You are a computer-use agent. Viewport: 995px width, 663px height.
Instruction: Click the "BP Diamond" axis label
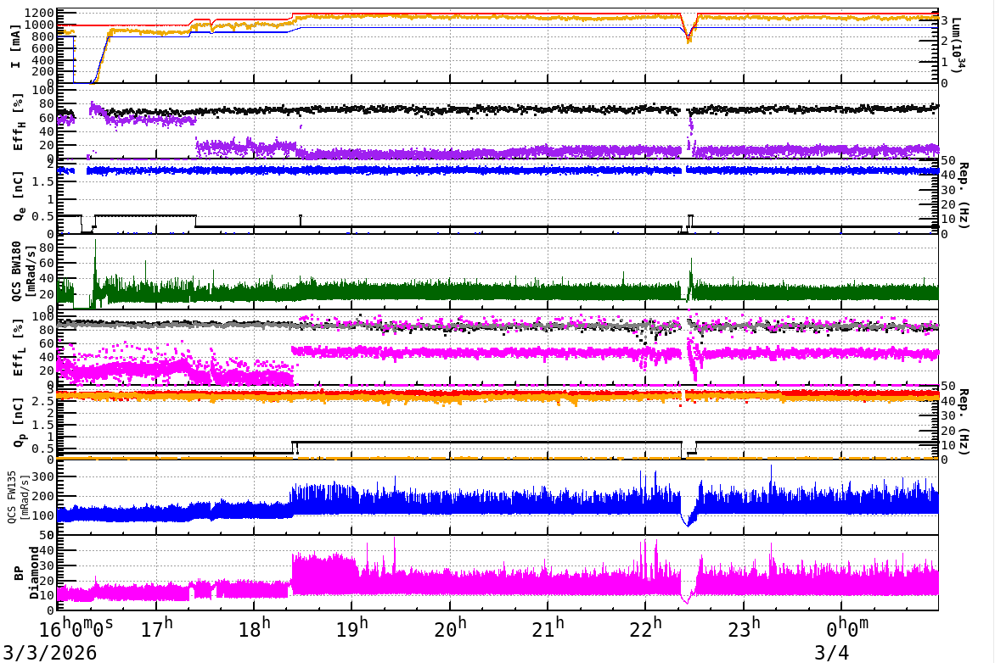26,572
